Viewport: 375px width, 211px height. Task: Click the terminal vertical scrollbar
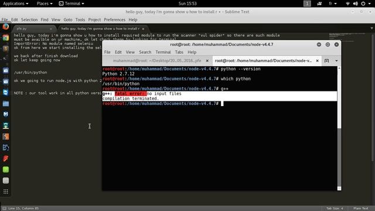pyautogui.click(x=339, y=128)
